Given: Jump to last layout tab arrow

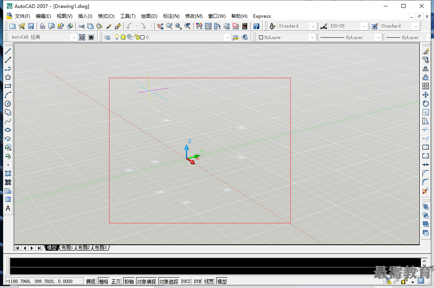Looking at the screenshot, I should [x=39, y=248].
